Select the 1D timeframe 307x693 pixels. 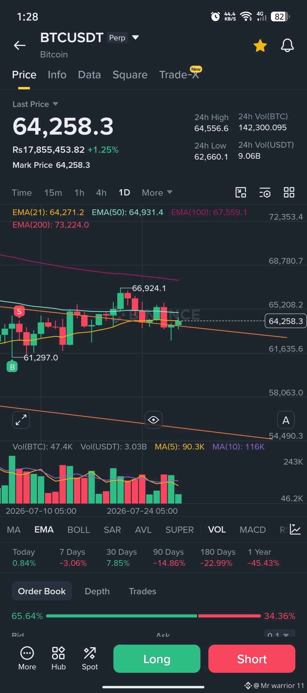124,193
